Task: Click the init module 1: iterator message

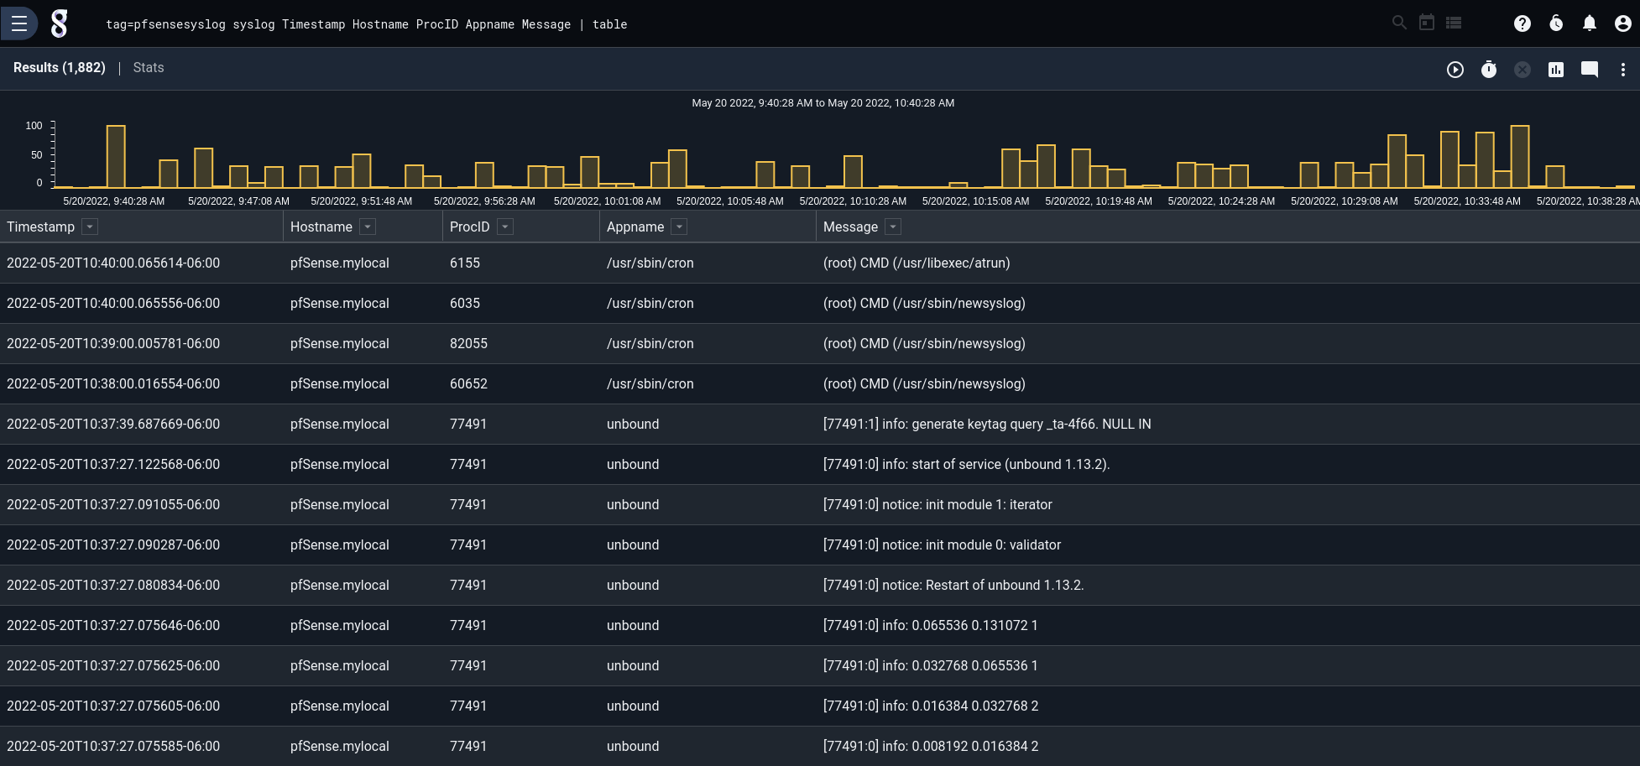Action: point(938,504)
